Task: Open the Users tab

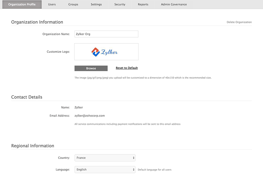Action: [52, 4]
